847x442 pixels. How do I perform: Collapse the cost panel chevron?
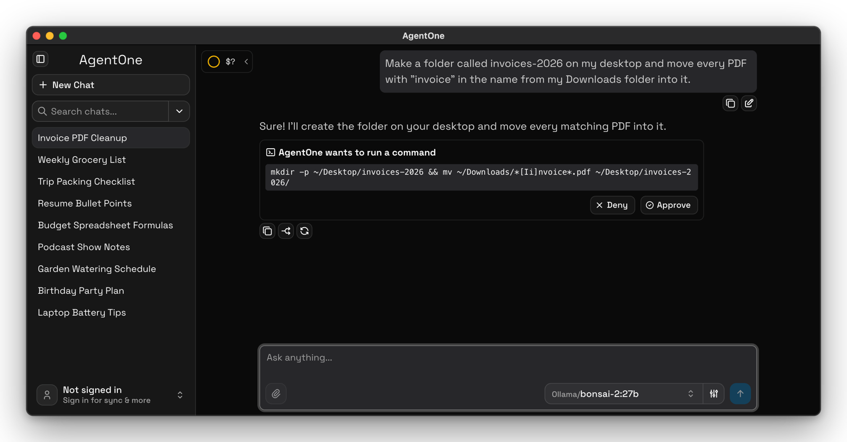pyautogui.click(x=246, y=61)
